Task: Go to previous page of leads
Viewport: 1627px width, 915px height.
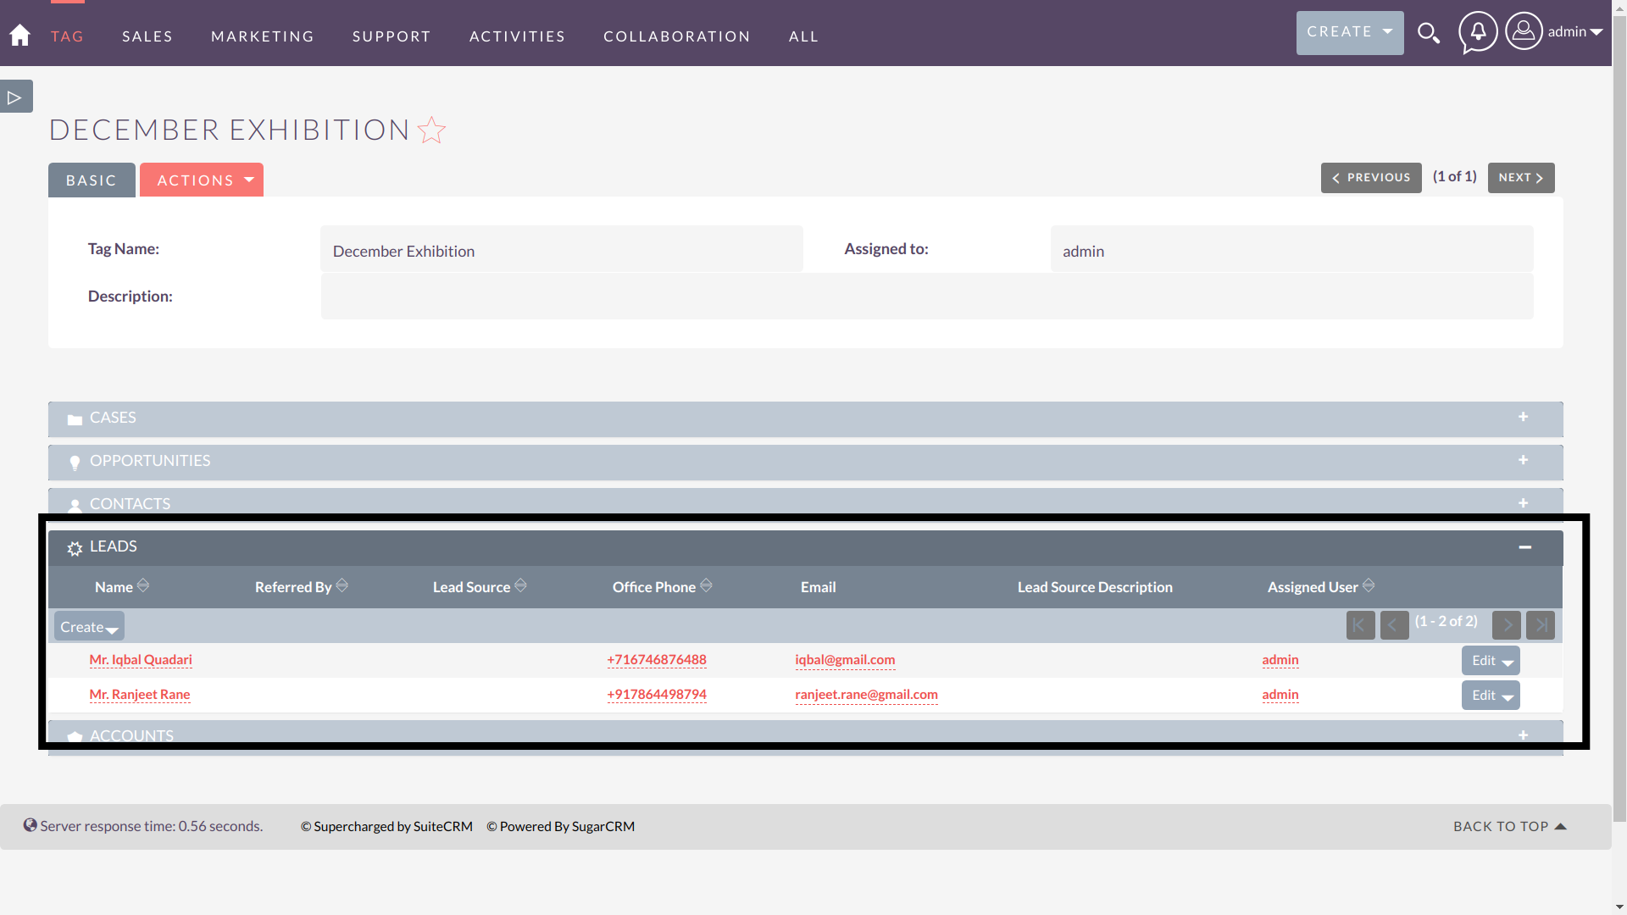Action: coord(1395,625)
